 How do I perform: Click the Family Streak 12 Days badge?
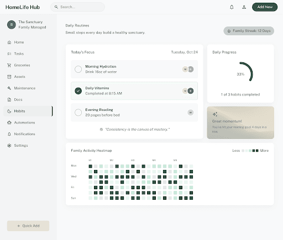click(x=249, y=31)
